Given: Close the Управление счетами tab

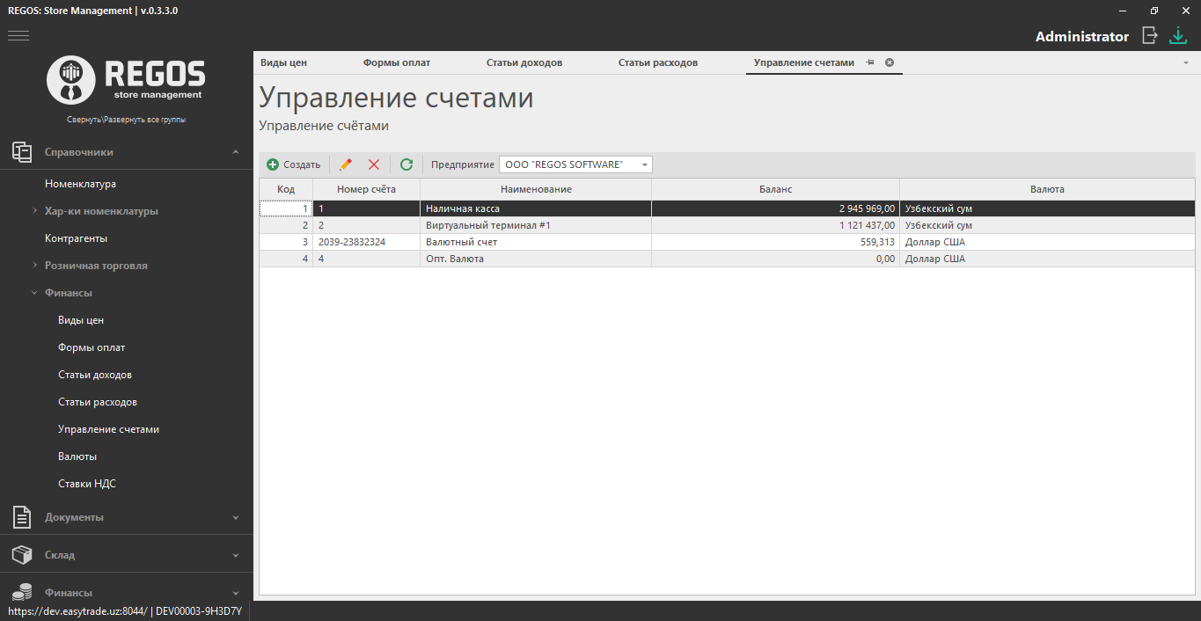Looking at the screenshot, I should pos(890,62).
